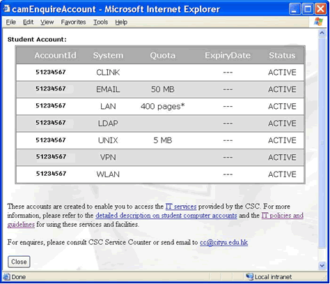Minimize the camEnquireAccount window
The height and width of the screenshot is (284, 330).
click(294, 9)
